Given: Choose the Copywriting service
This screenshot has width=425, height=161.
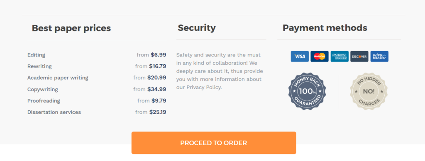Looking at the screenshot, I should tap(96, 89).
